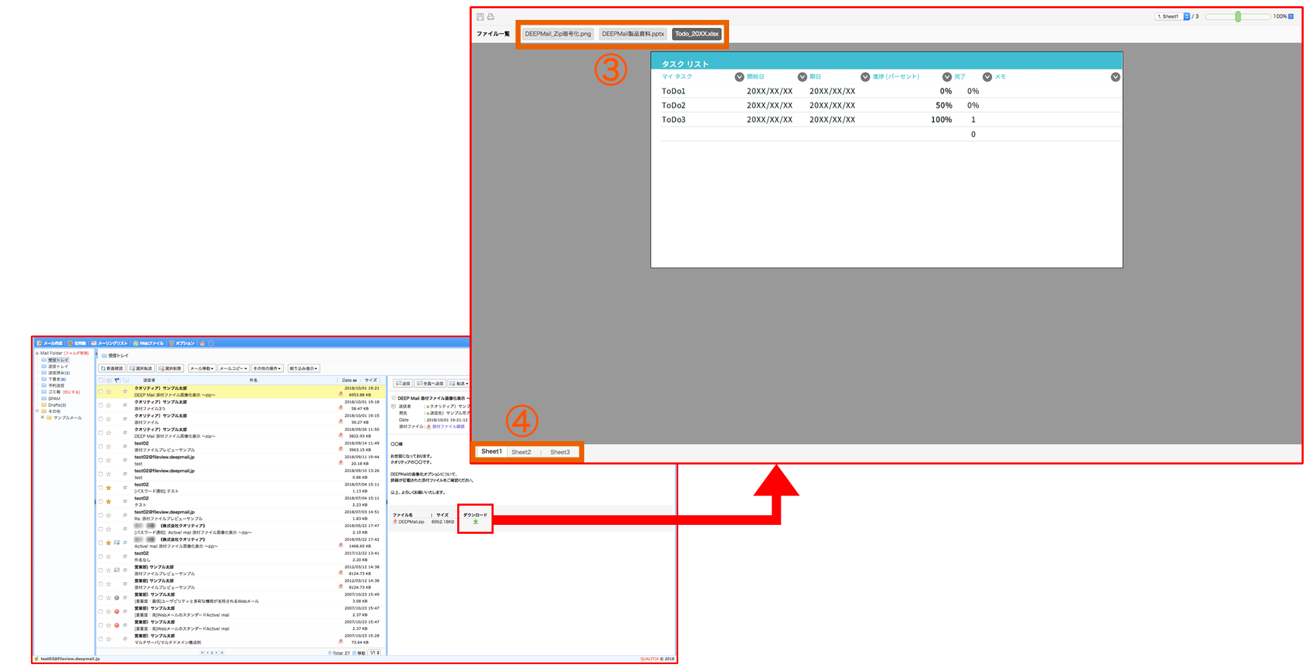This screenshot has height=671, width=1314.
Task: Click the home icon in mail toolbar
Action: [x=203, y=343]
